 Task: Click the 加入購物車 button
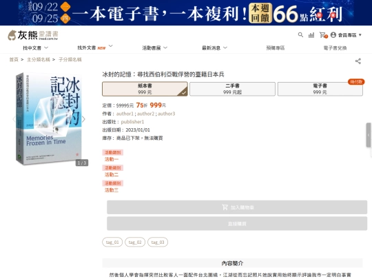(x=237, y=207)
